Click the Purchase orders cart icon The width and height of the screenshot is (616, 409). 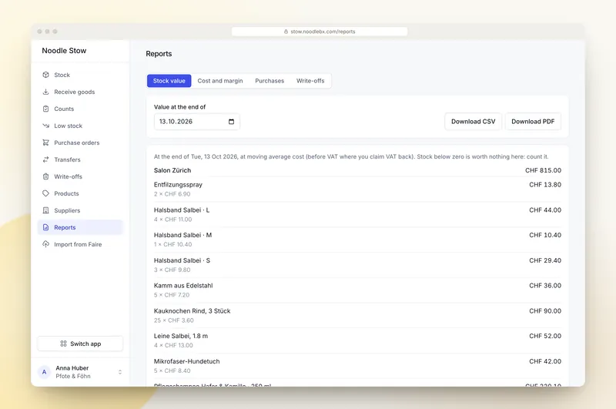[46, 142]
